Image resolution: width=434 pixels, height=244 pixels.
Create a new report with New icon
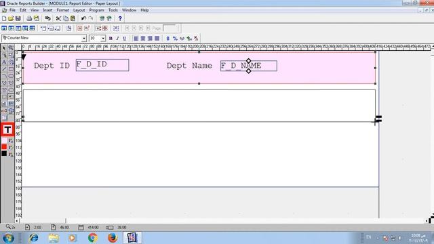(4, 18)
